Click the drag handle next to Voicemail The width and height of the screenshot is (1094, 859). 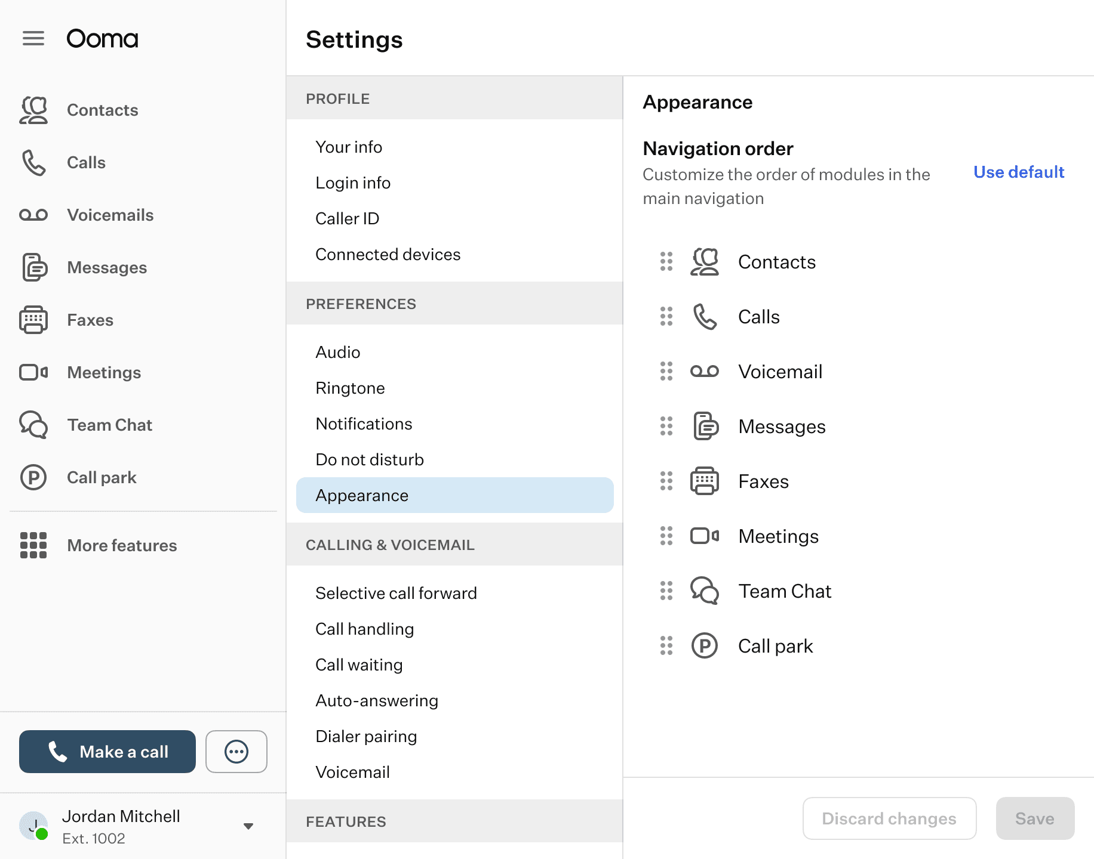[666, 372]
